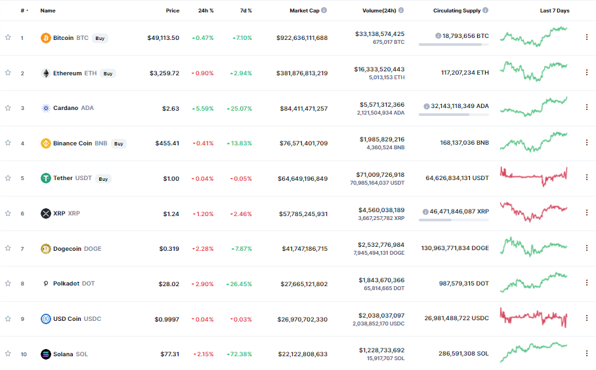Viewport: 596px width, 370px height.
Task: Sort the table by Name column
Action: point(48,10)
